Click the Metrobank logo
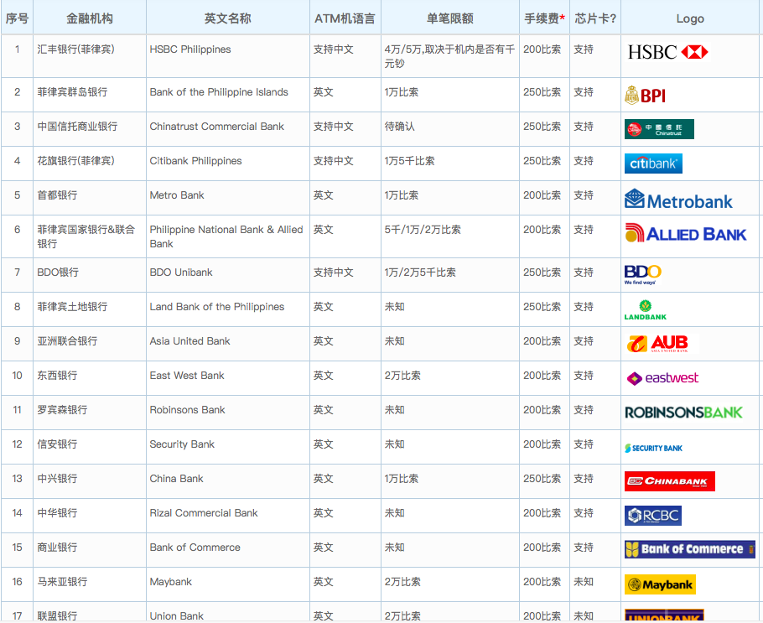Image resolution: width=763 pixels, height=623 pixels. (x=678, y=200)
